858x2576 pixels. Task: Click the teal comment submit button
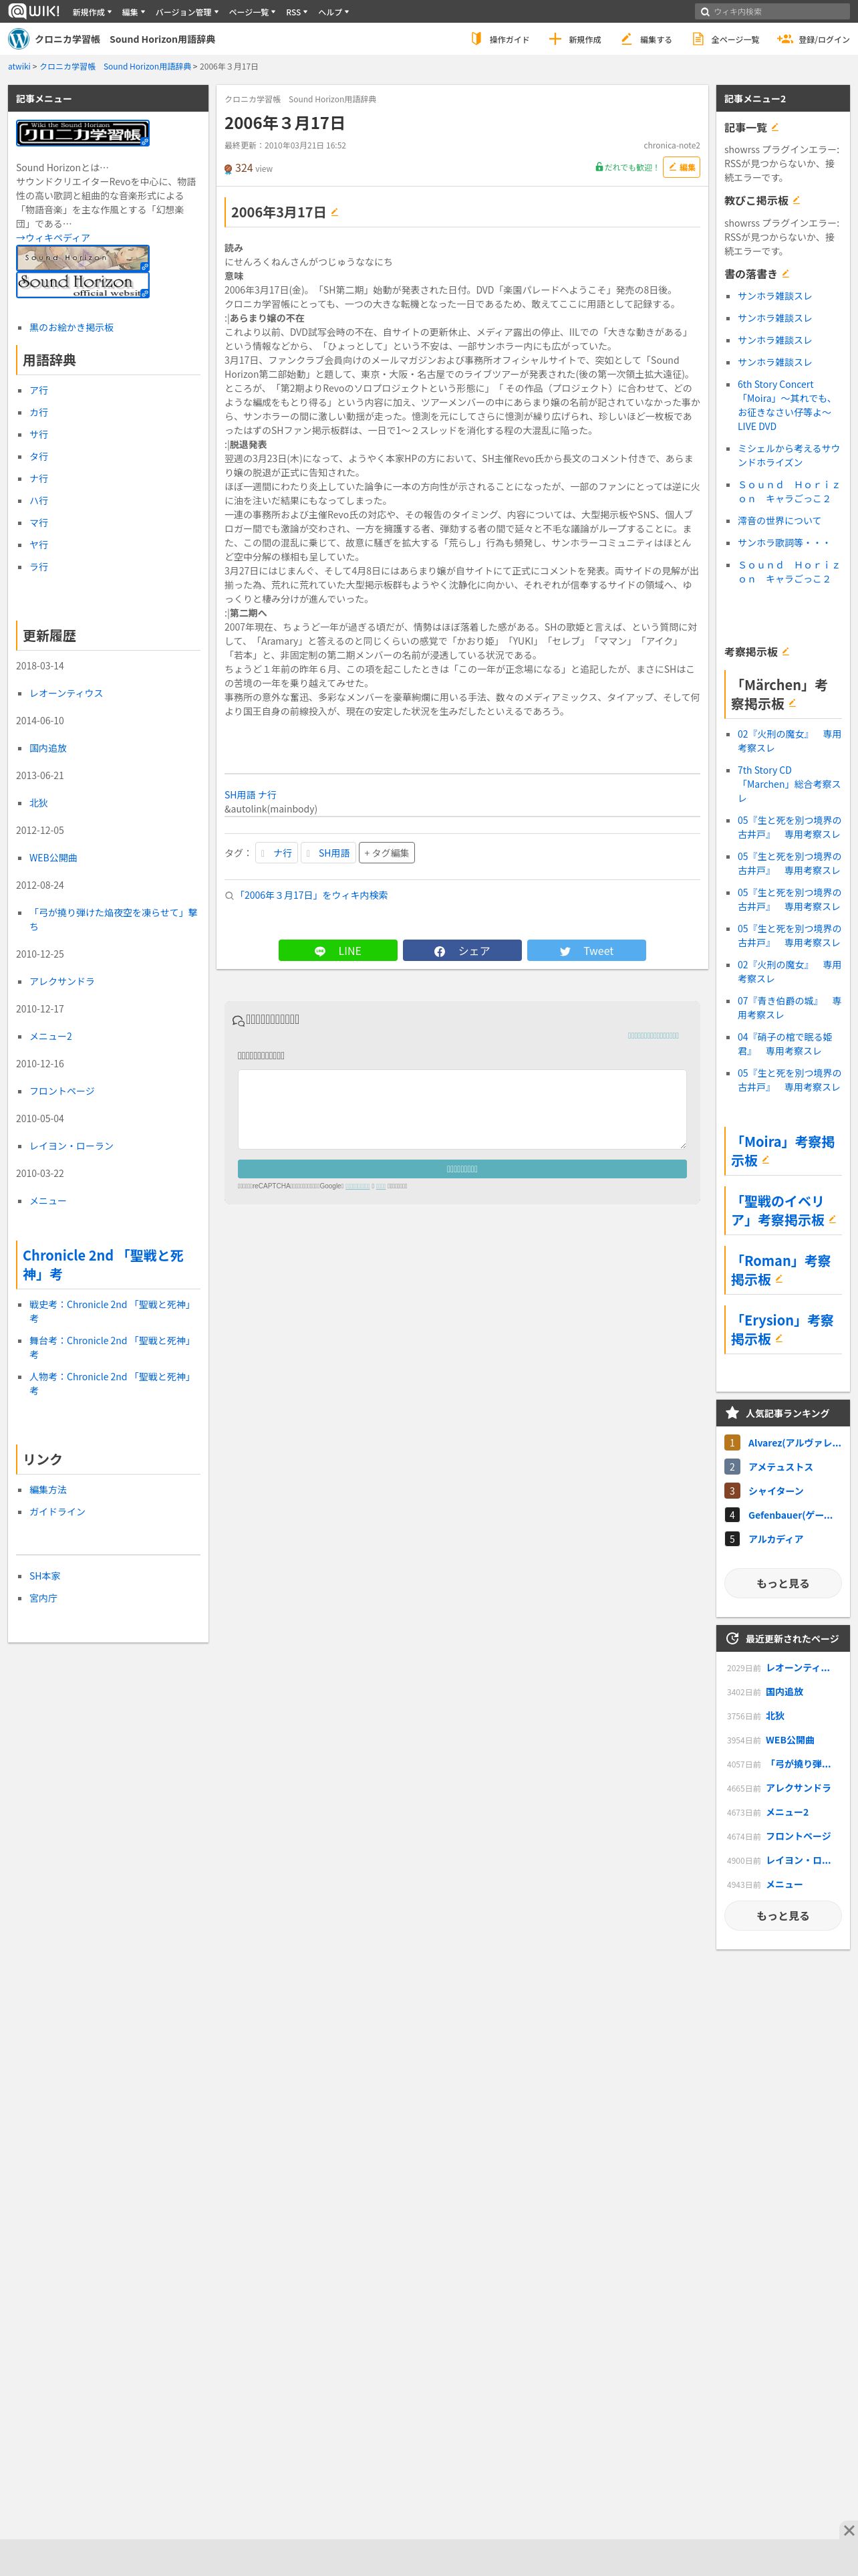click(462, 1168)
